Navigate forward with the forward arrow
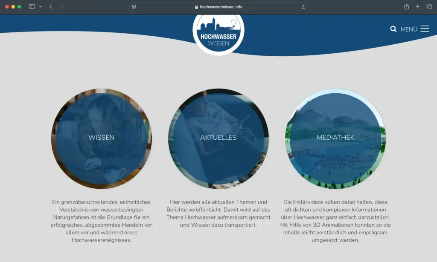Screen dimensions: 437x262 (x=61, y=7)
